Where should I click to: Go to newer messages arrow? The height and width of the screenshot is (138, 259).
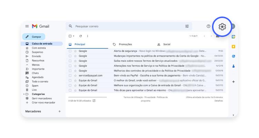click(x=204, y=36)
